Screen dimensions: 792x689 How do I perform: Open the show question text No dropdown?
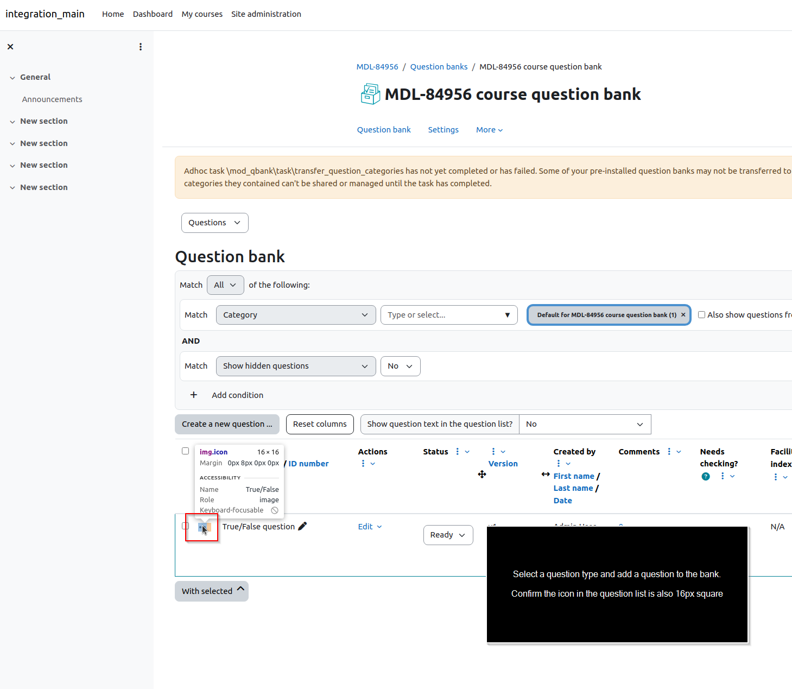click(585, 424)
